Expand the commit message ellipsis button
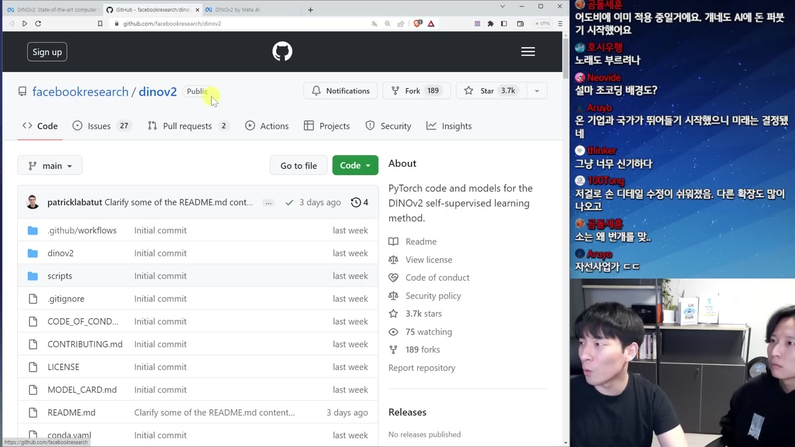Viewport: 795px width, 447px height. [269, 203]
